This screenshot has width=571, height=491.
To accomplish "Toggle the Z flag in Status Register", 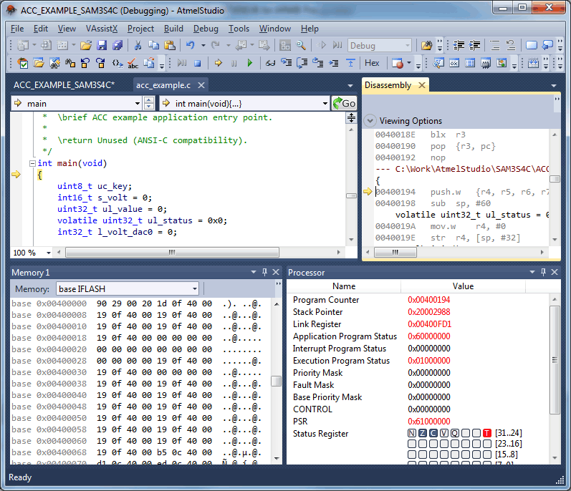I will [x=423, y=433].
